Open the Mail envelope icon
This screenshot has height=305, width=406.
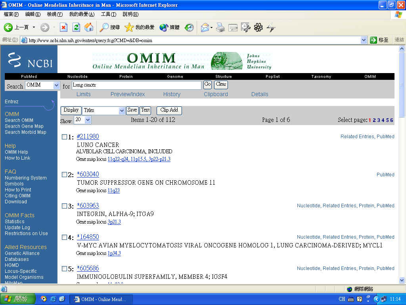pos(205,27)
